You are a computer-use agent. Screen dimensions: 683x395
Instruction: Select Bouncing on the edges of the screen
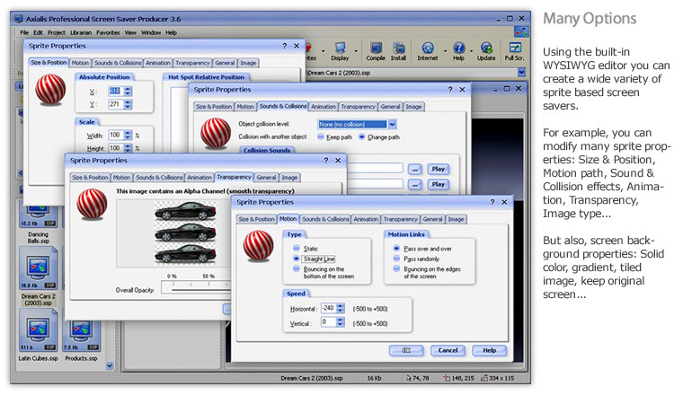tap(396, 269)
